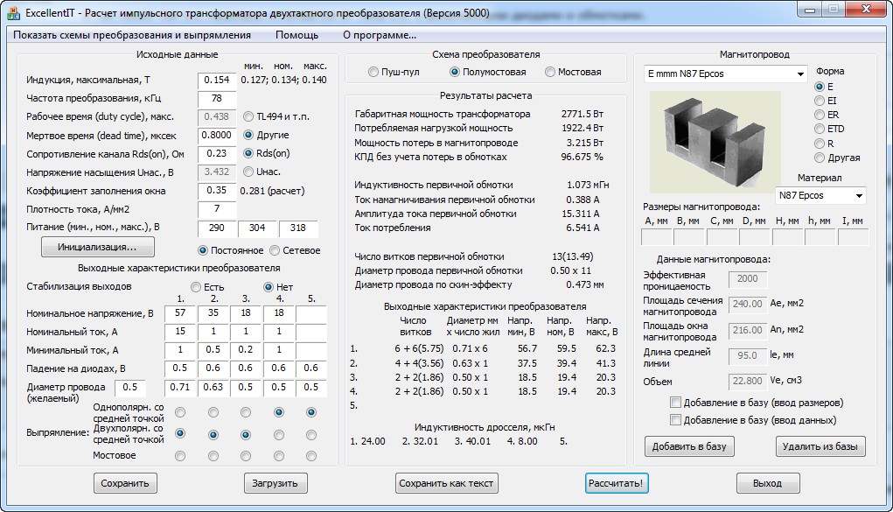
Task: Select core shape E
Action: (x=819, y=87)
